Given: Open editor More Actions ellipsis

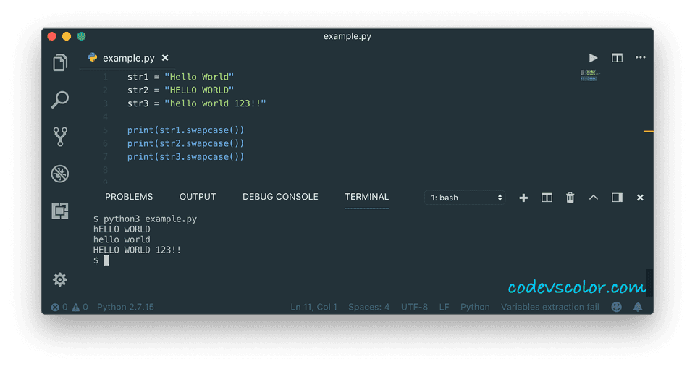Looking at the screenshot, I should pos(641,58).
